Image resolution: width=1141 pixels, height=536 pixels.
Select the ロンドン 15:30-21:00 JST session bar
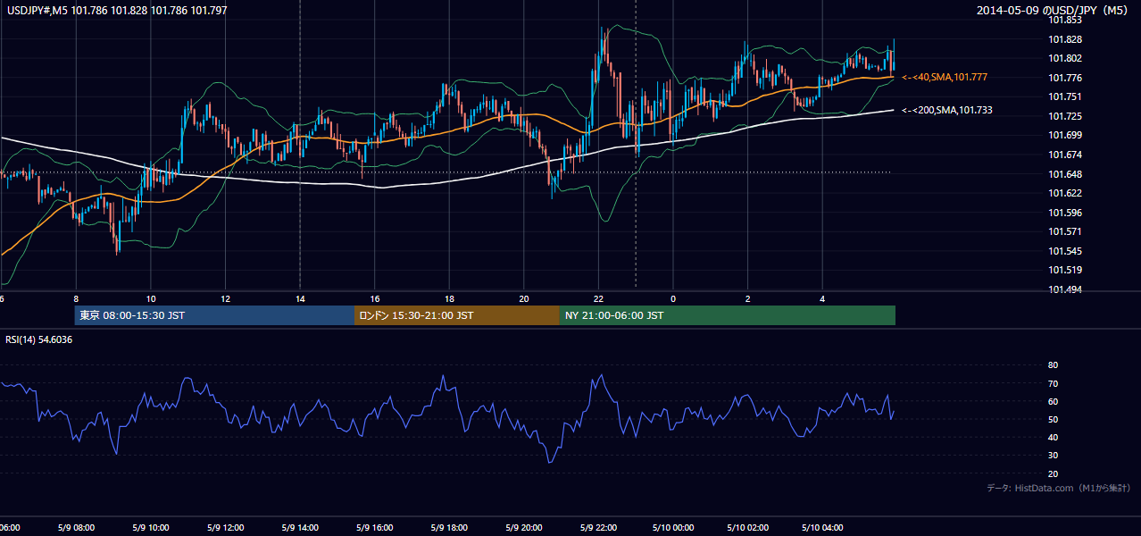pos(457,315)
